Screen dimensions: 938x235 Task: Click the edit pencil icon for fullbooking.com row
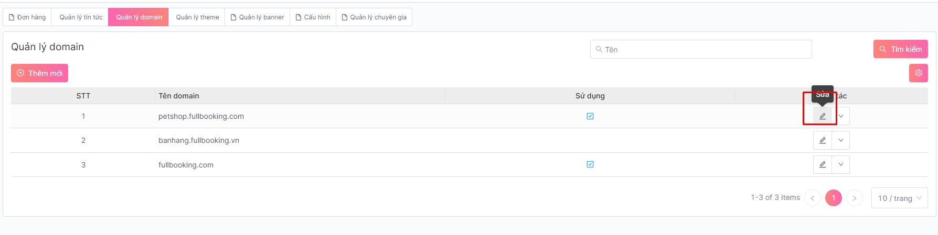pyautogui.click(x=822, y=164)
